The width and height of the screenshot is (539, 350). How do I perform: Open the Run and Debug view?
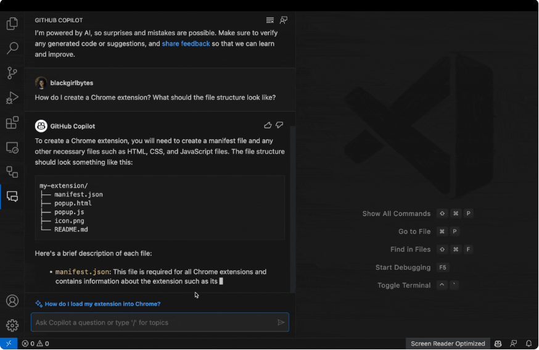click(12, 98)
